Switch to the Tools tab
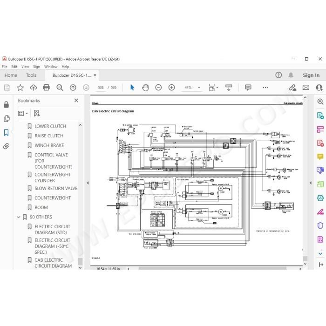 (x=31, y=75)
